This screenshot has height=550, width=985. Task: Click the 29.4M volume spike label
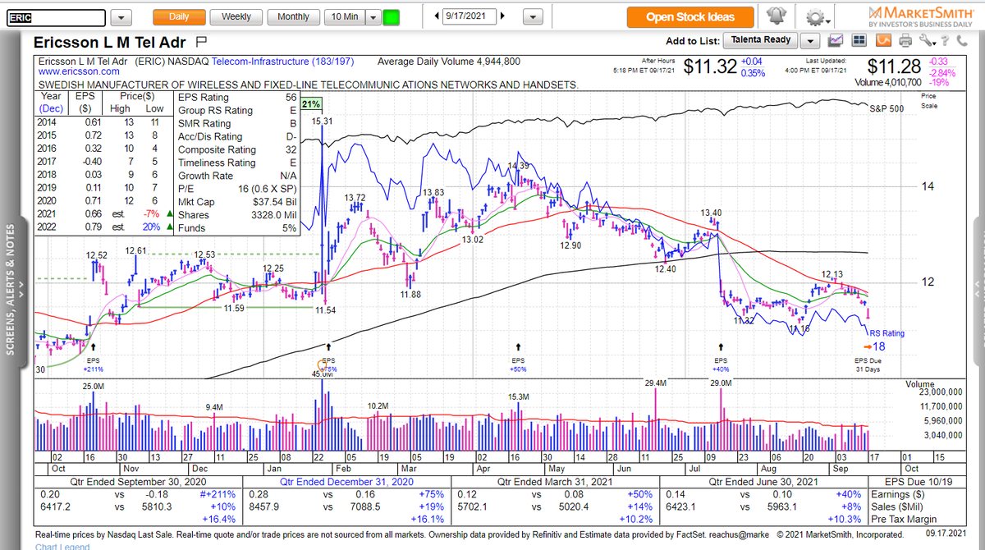click(x=656, y=383)
